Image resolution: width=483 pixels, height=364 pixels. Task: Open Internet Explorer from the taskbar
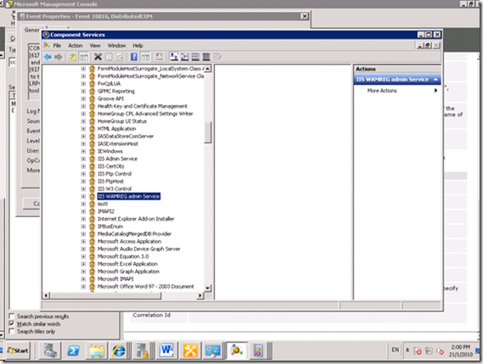(119, 350)
